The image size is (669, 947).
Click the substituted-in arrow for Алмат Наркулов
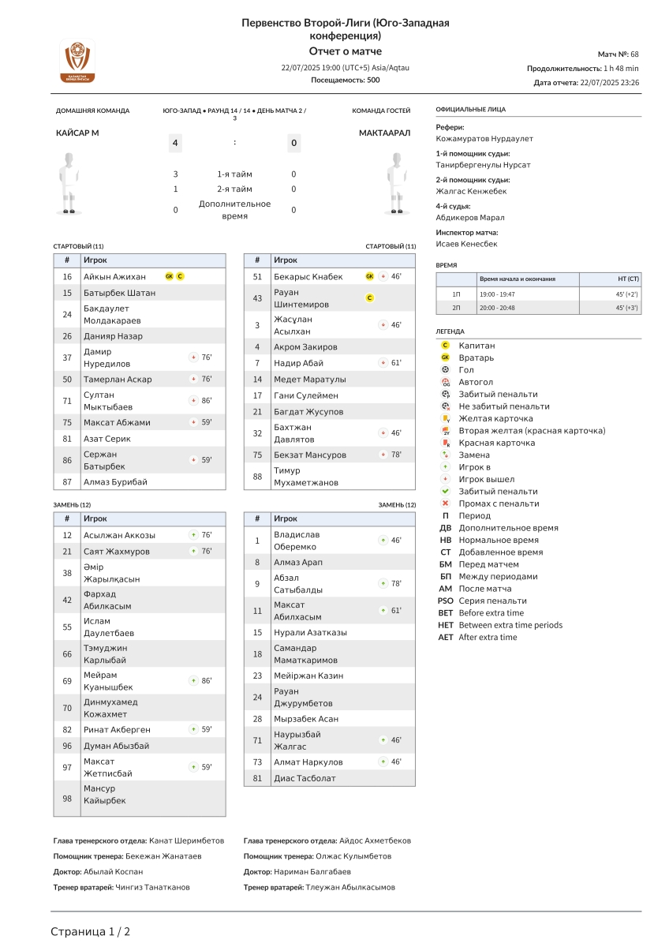pos(383,762)
